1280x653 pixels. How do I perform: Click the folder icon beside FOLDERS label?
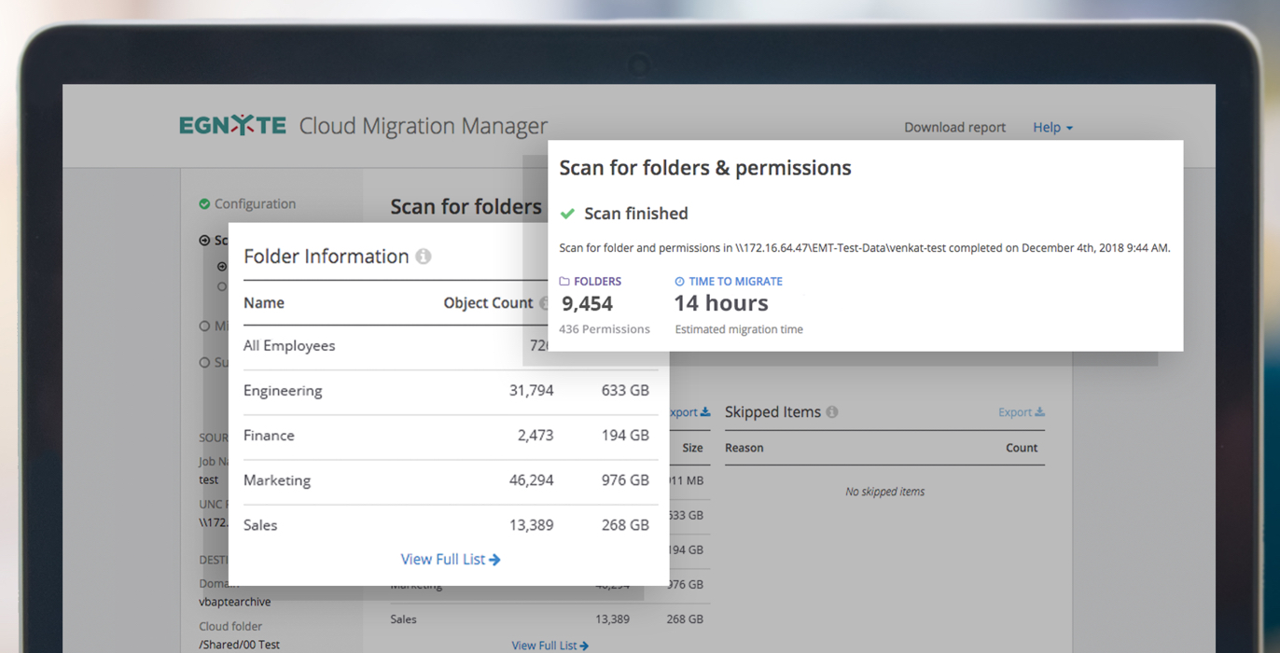pyautogui.click(x=564, y=282)
